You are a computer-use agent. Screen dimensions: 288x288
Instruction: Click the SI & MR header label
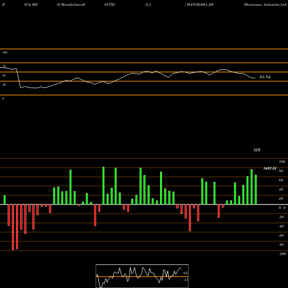click(31, 5)
